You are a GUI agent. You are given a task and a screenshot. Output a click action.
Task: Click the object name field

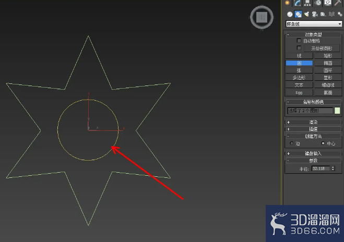click(310, 111)
